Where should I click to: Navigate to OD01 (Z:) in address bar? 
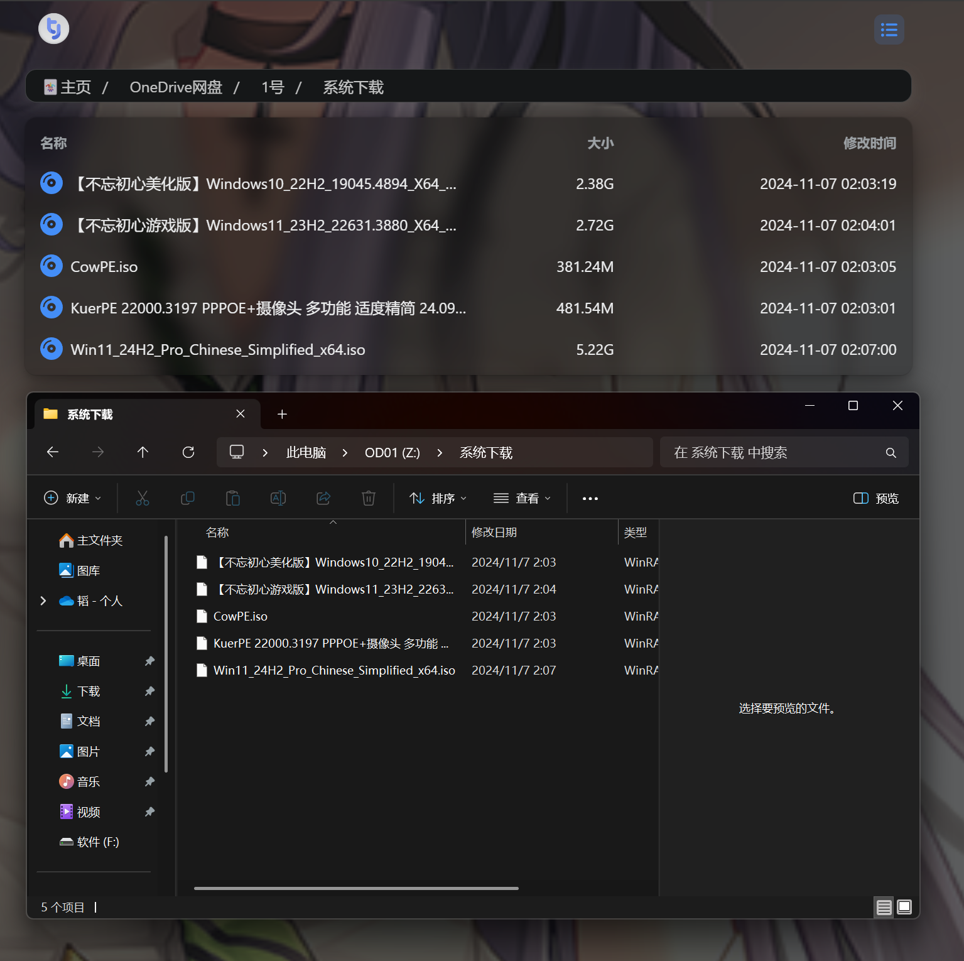click(393, 453)
